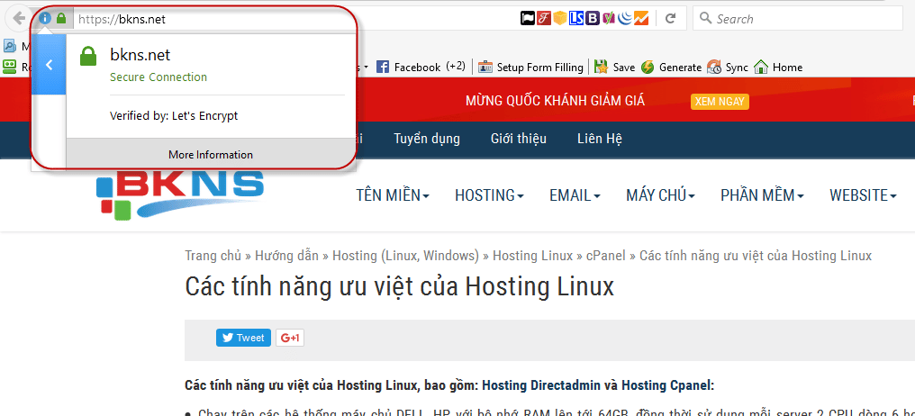Open the Tuyển dụng page
The height and width of the screenshot is (416, 915).
(427, 139)
